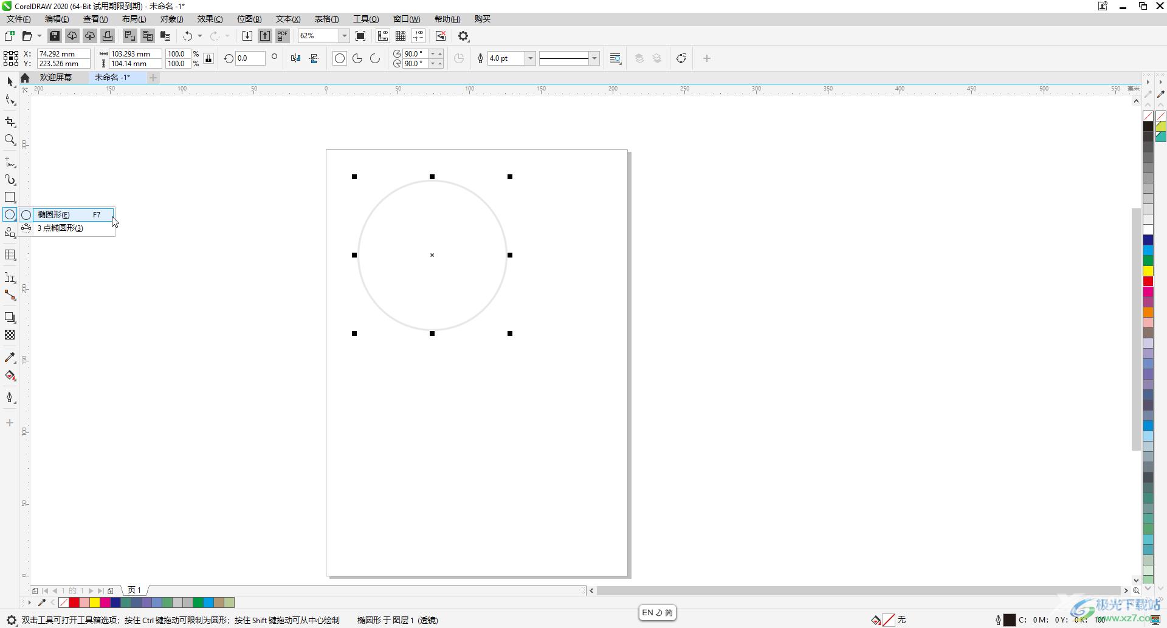Open the outline width dropdown
This screenshot has height=628, width=1167.
click(530, 58)
